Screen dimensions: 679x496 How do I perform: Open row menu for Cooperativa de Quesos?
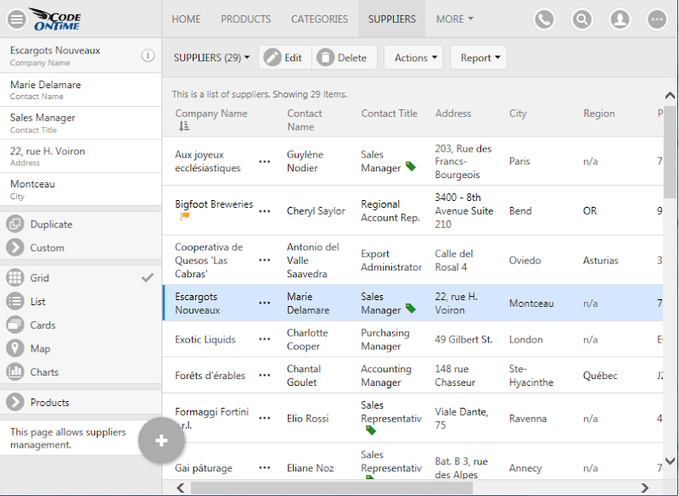(265, 260)
